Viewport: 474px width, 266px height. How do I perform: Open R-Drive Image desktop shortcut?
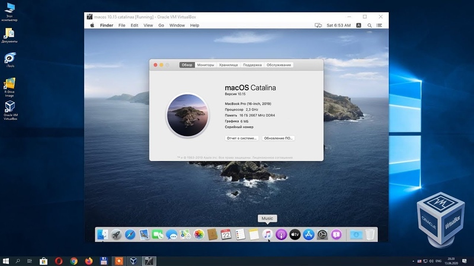[9, 87]
